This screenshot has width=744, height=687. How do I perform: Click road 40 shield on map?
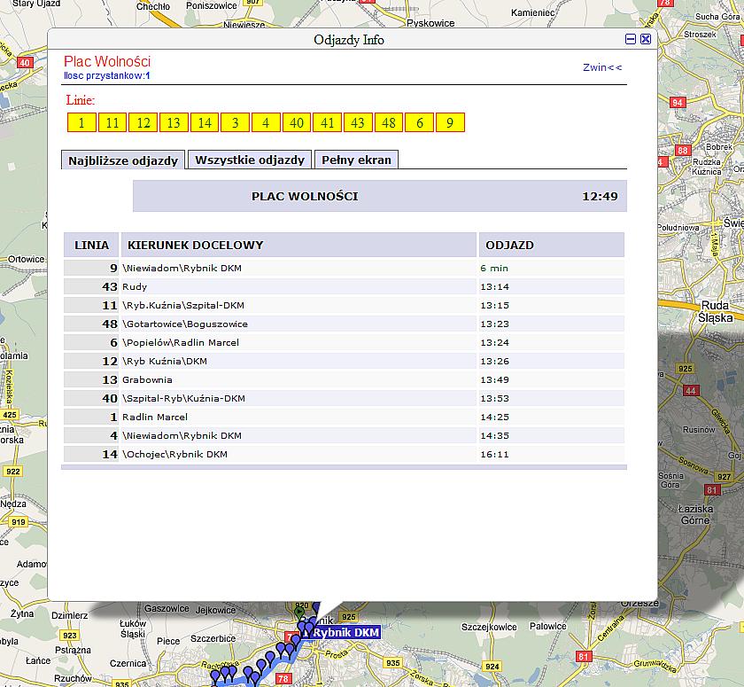[x=25, y=62]
